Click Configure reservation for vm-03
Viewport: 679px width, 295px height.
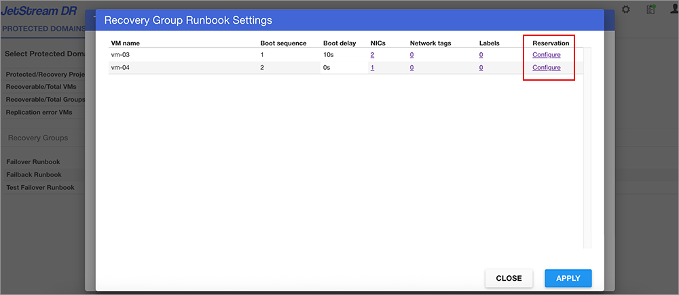tap(546, 55)
